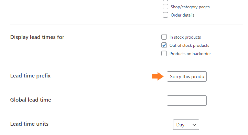Uncheck the Out of stock products checkbox
The image size is (248, 135).
tap(164, 45)
